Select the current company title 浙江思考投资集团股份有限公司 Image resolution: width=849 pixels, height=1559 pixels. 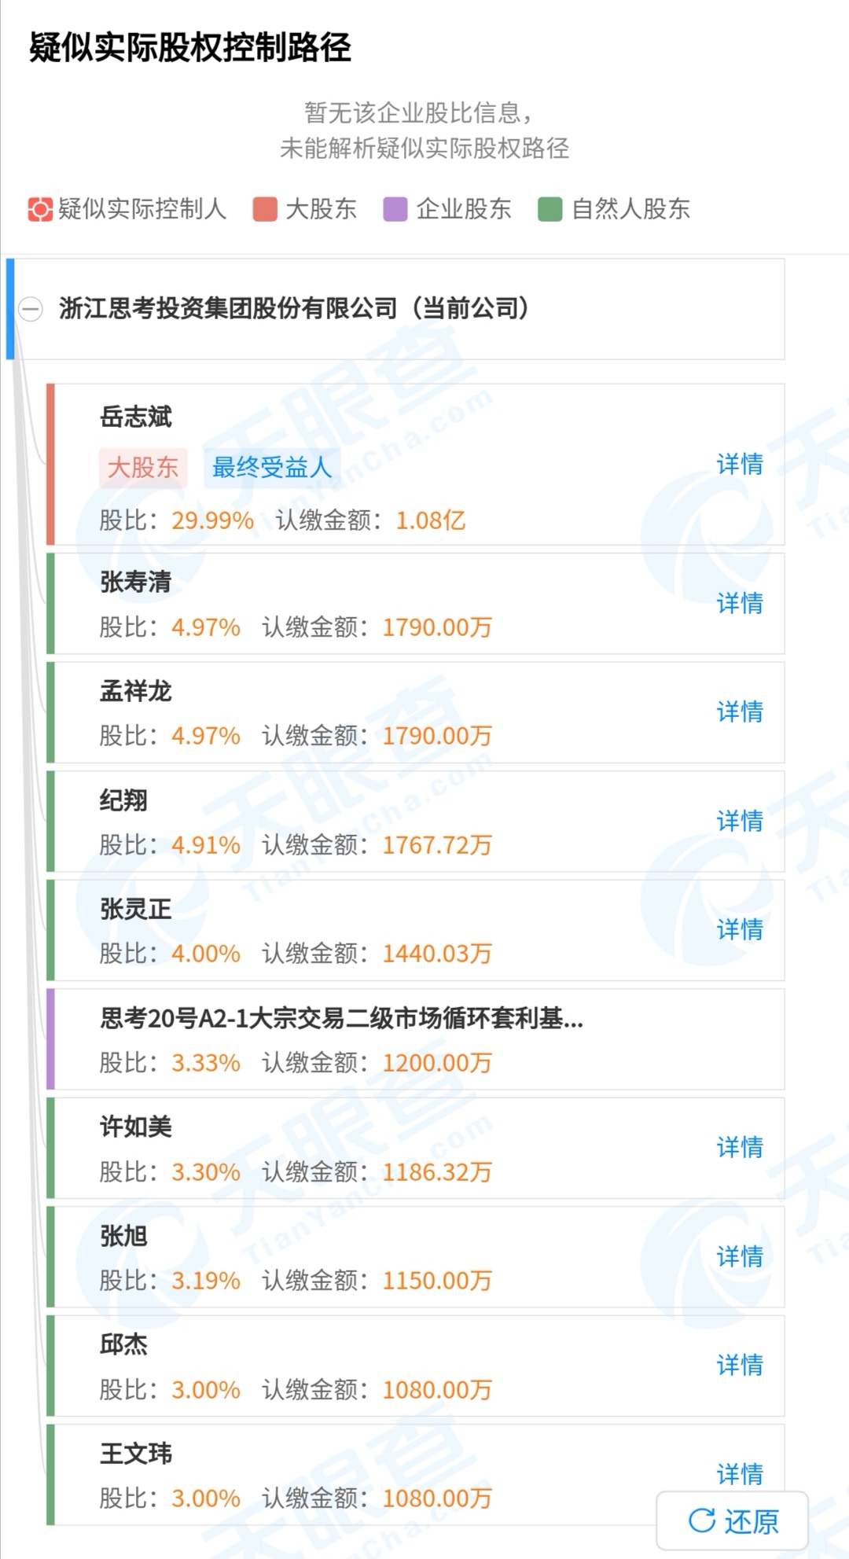click(228, 308)
